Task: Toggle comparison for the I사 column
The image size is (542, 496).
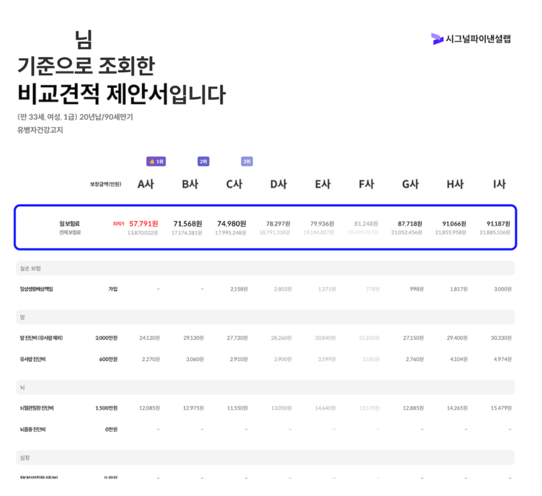Action: click(x=500, y=182)
